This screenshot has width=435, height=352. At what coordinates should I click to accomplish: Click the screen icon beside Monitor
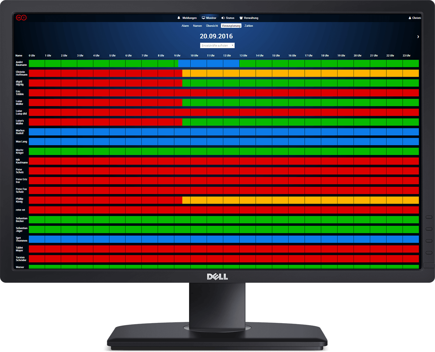[x=204, y=18]
